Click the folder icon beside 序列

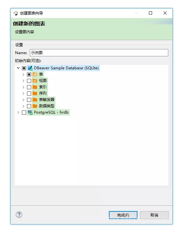coord(35,93)
